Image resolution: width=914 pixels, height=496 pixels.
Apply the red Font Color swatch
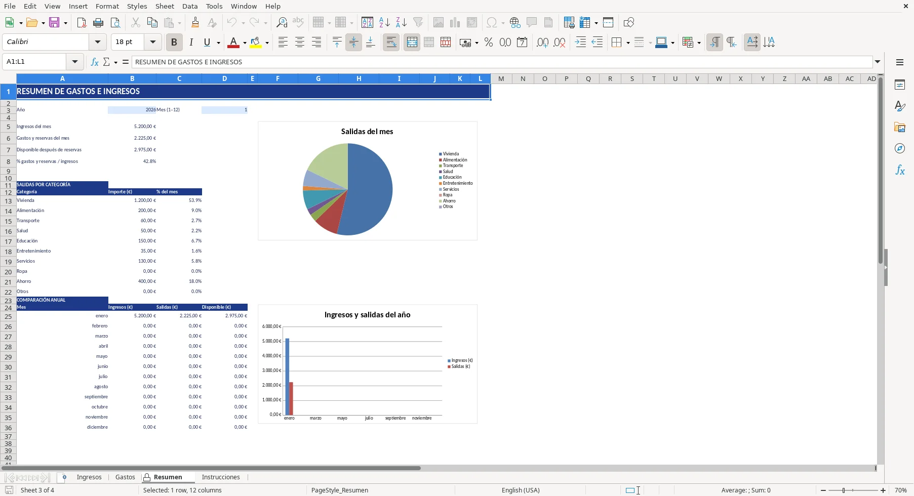tap(233, 43)
